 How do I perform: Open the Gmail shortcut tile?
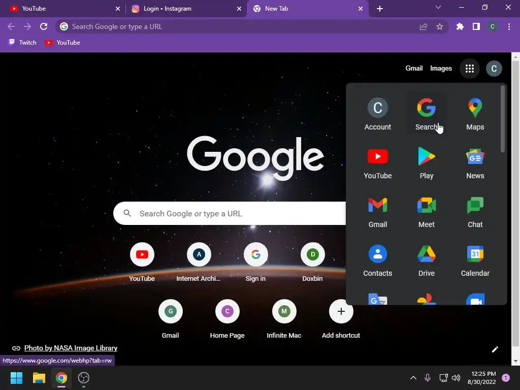(x=171, y=319)
